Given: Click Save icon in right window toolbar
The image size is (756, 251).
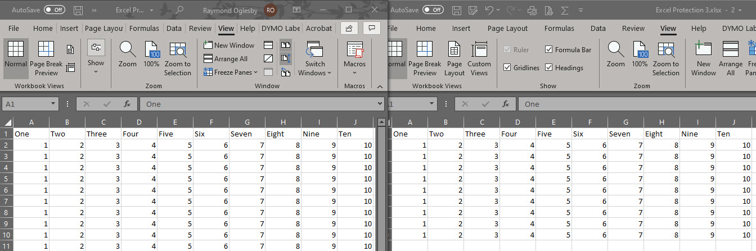Looking at the screenshot, I should (457, 10).
